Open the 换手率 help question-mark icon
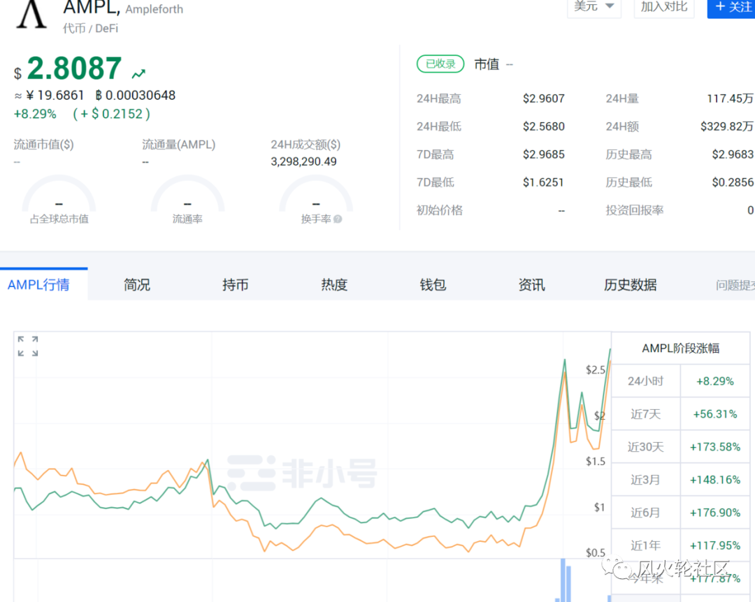Screen dimensions: 755x602 (338, 218)
